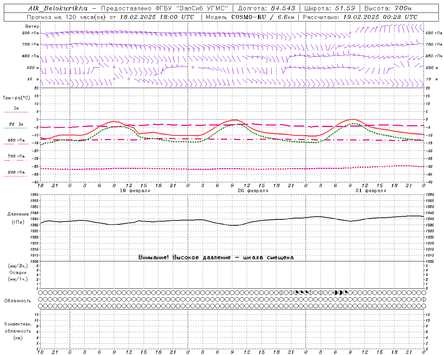Click the 500 гПа dotted-line legend entry
Viewport: 444px width, 355px height.
click(x=16, y=172)
